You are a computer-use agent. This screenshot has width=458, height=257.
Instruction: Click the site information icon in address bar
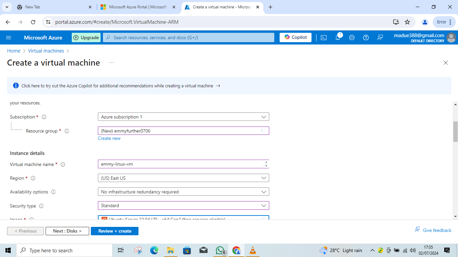(x=48, y=22)
